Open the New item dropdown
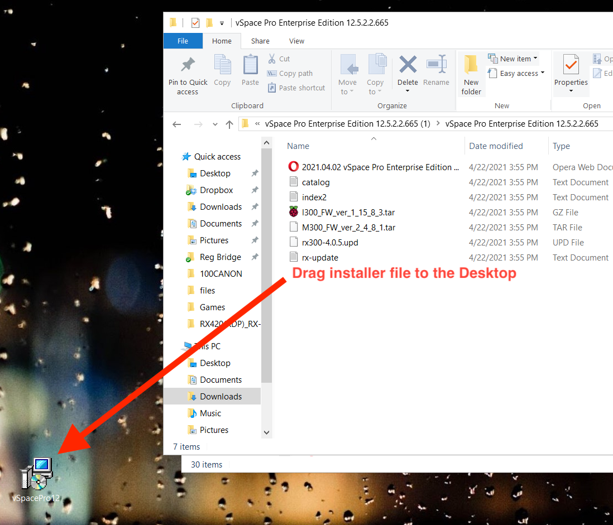This screenshot has height=525, width=613. (513, 59)
